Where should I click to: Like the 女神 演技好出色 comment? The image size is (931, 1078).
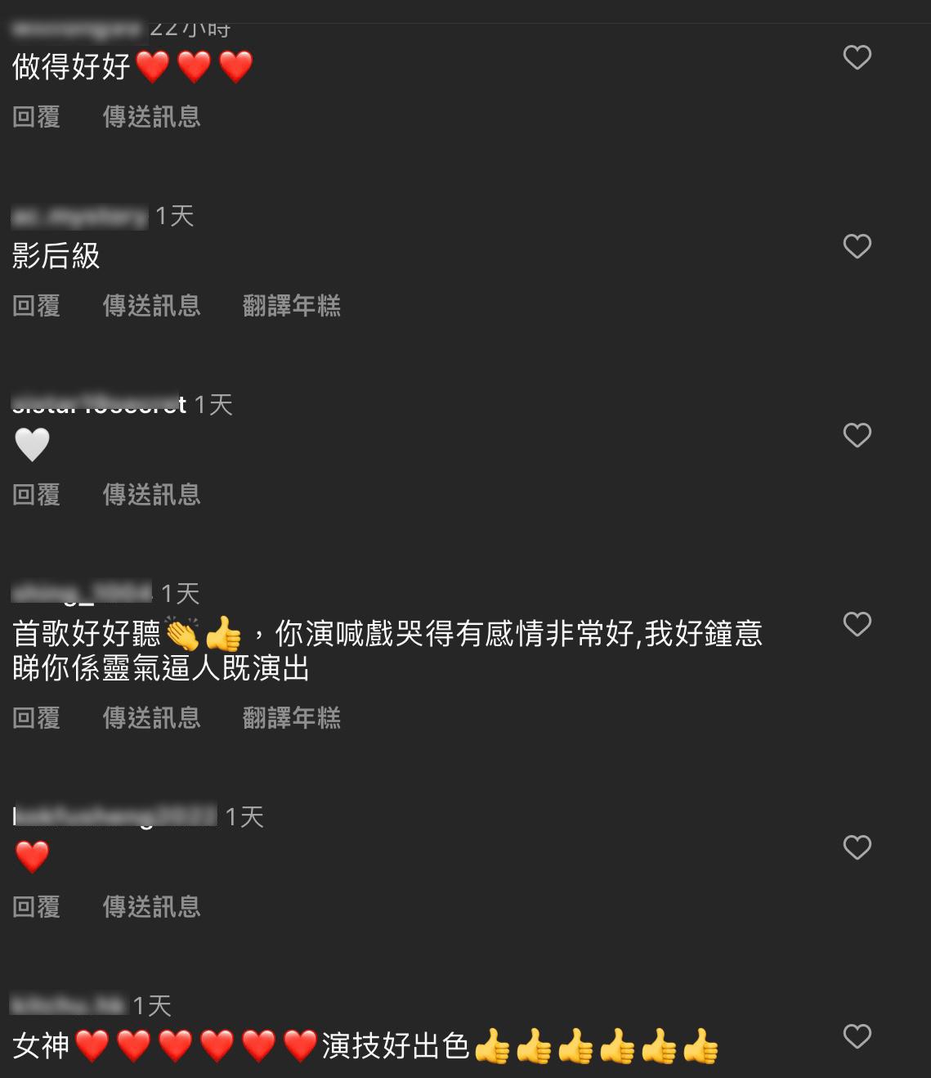[857, 1036]
